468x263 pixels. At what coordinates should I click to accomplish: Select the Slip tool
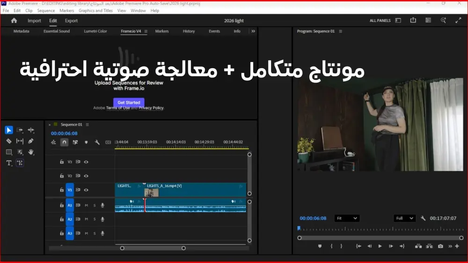coord(20,141)
